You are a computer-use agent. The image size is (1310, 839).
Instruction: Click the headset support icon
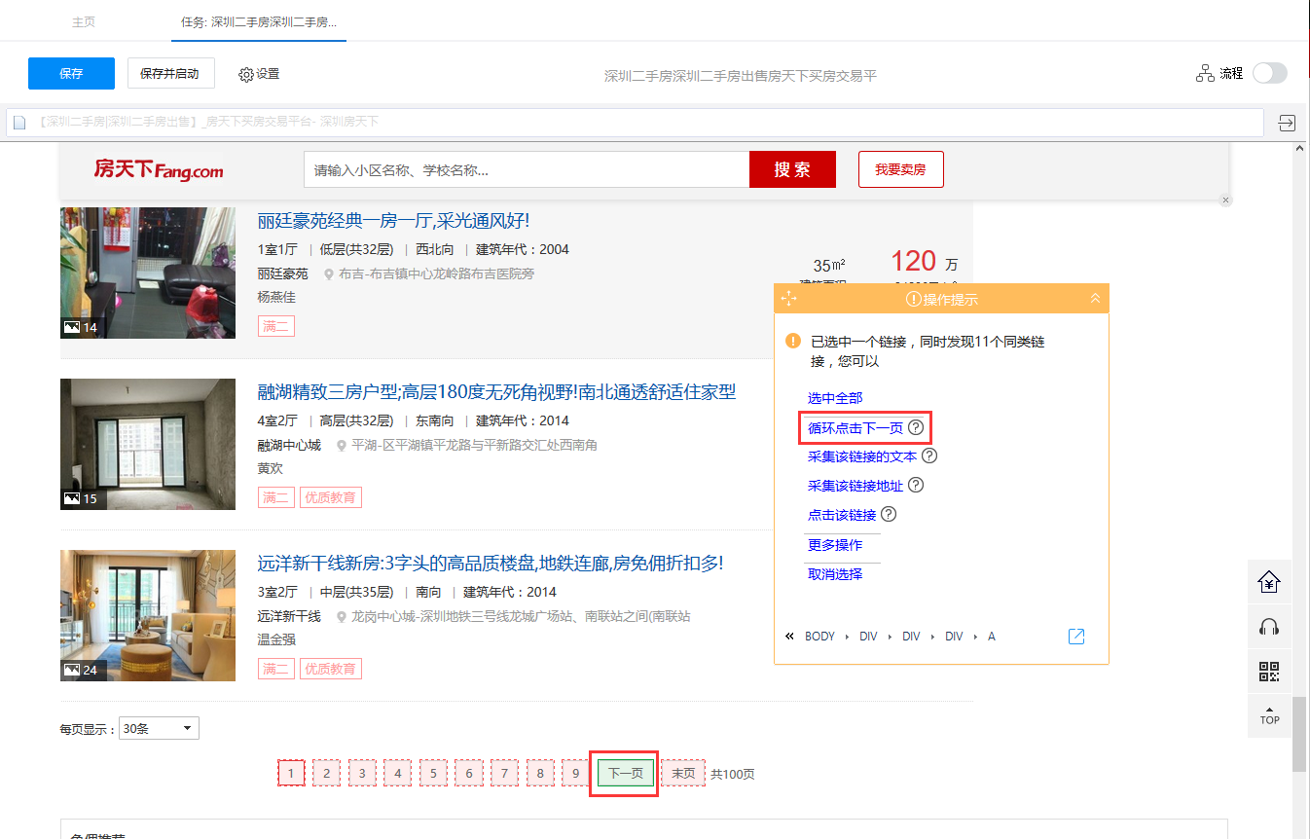point(1269,627)
